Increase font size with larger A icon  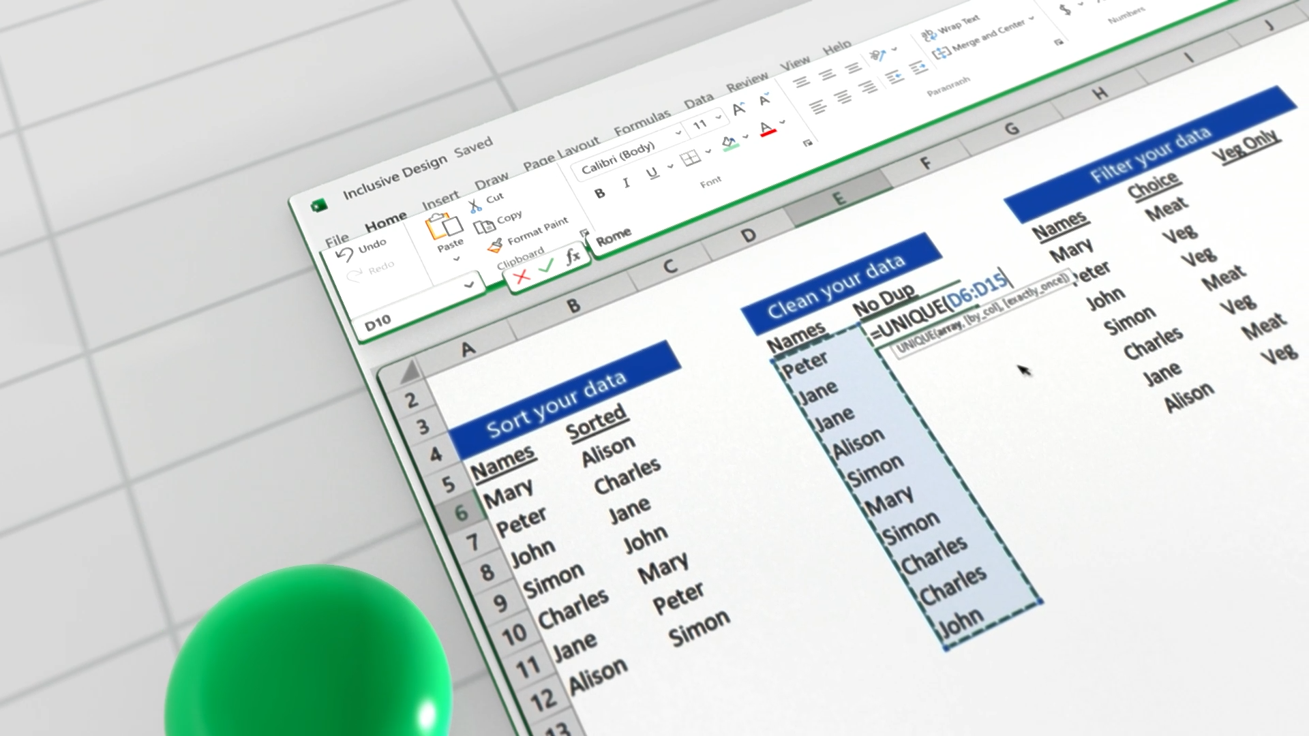(x=739, y=109)
